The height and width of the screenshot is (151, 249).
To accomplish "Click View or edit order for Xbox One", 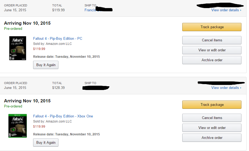I will click(x=212, y=128).
